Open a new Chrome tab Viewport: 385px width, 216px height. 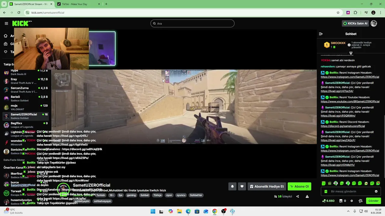coord(106,4)
